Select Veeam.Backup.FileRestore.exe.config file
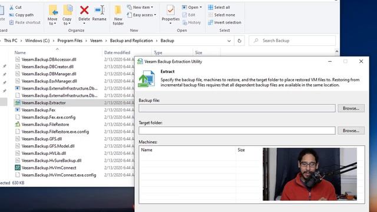The width and height of the screenshot is (377, 212). (55, 131)
